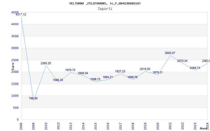Click y-axis tick label 0
Screen dimensions: 210x131
[18, 120]
